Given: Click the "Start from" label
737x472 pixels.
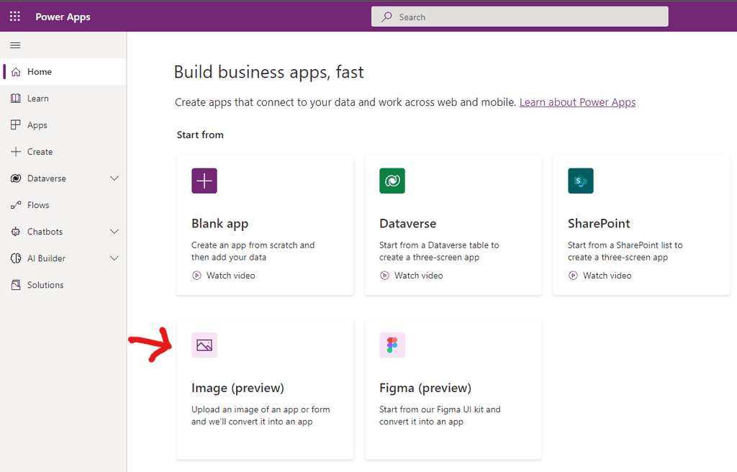Looking at the screenshot, I should tap(200, 135).
